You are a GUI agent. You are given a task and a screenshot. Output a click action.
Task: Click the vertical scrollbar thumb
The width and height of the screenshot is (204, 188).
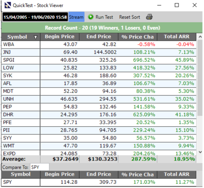pyautogui.click(x=200, y=78)
